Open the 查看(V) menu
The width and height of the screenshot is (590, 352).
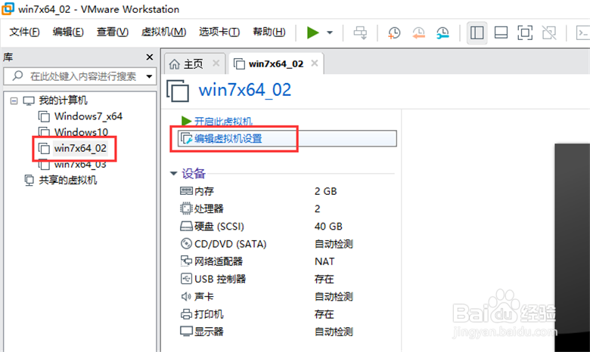point(113,32)
